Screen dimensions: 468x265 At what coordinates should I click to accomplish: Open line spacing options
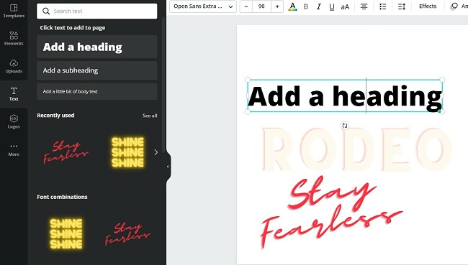[x=402, y=6]
